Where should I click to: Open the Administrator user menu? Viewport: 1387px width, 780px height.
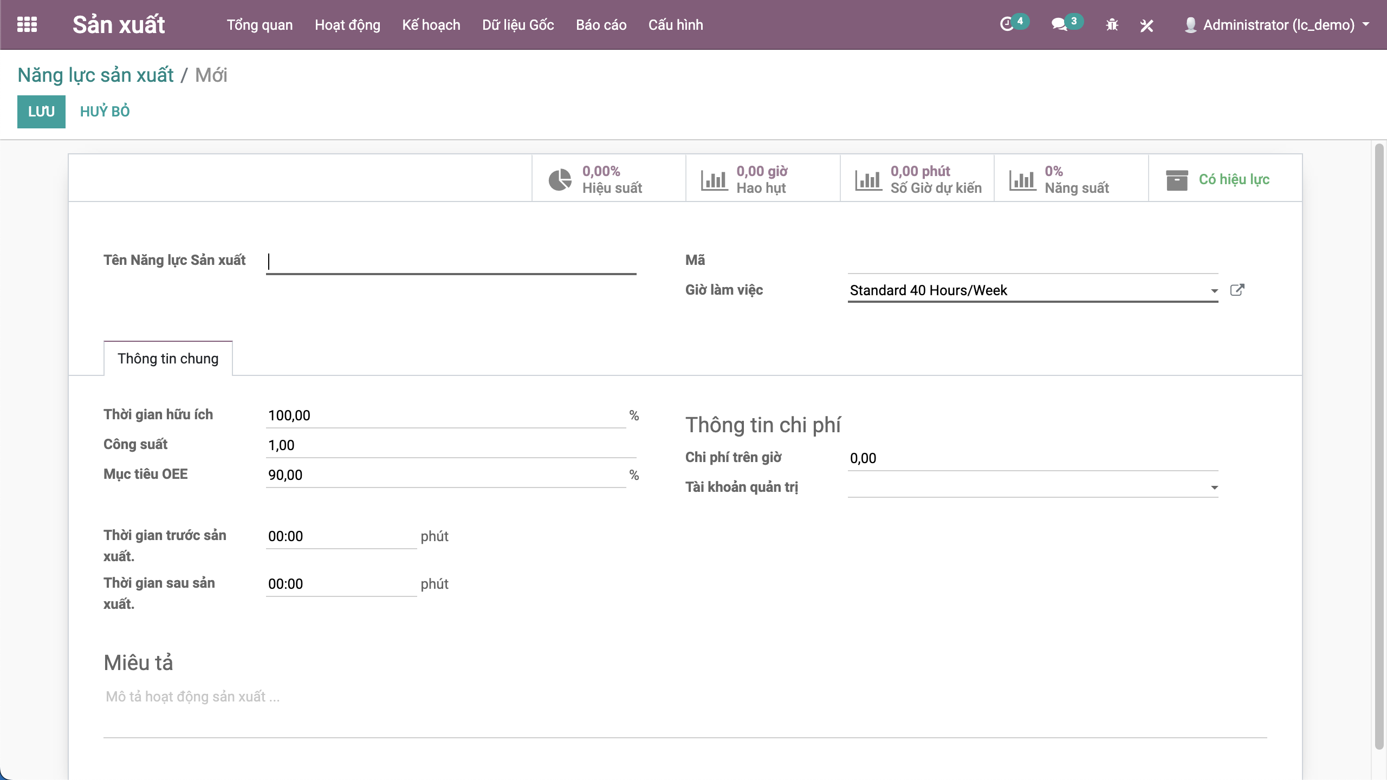[x=1279, y=25]
